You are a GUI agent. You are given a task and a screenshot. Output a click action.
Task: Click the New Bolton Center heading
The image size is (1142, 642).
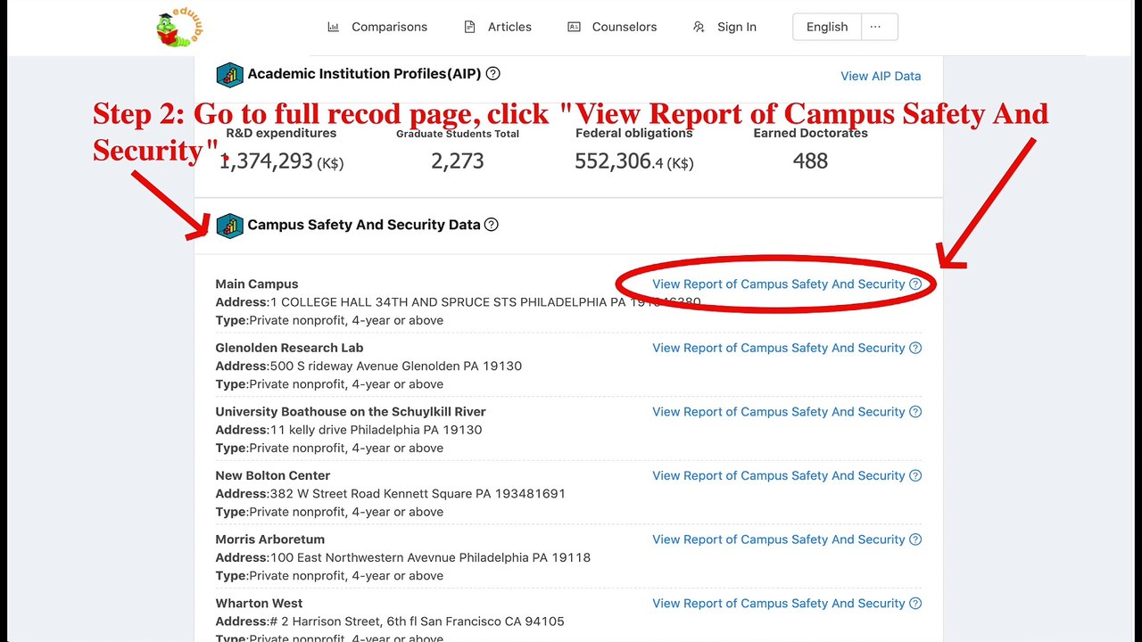(x=273, y=475)
